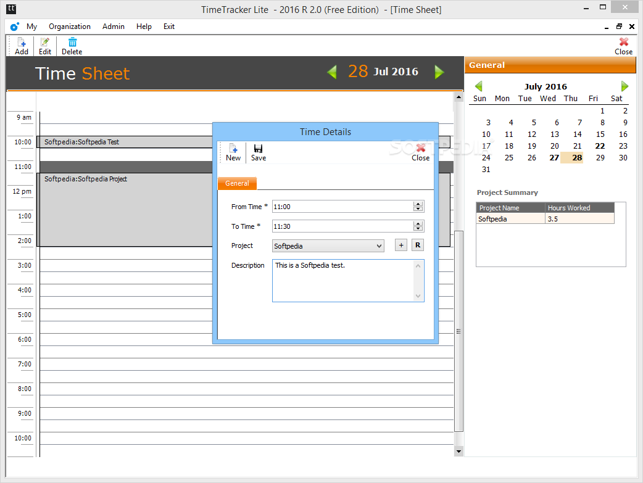This screenshot has width=643, height=483.
Task: Select July 27 in calendar
Action: click(554, 158)
